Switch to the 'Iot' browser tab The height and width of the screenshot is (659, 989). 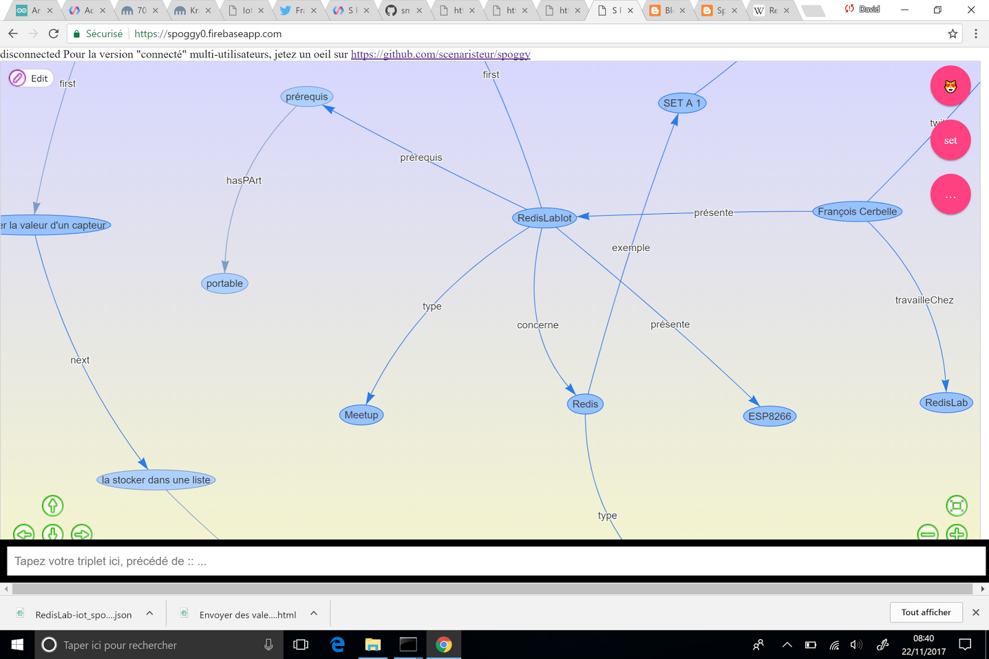click(246, 11)
